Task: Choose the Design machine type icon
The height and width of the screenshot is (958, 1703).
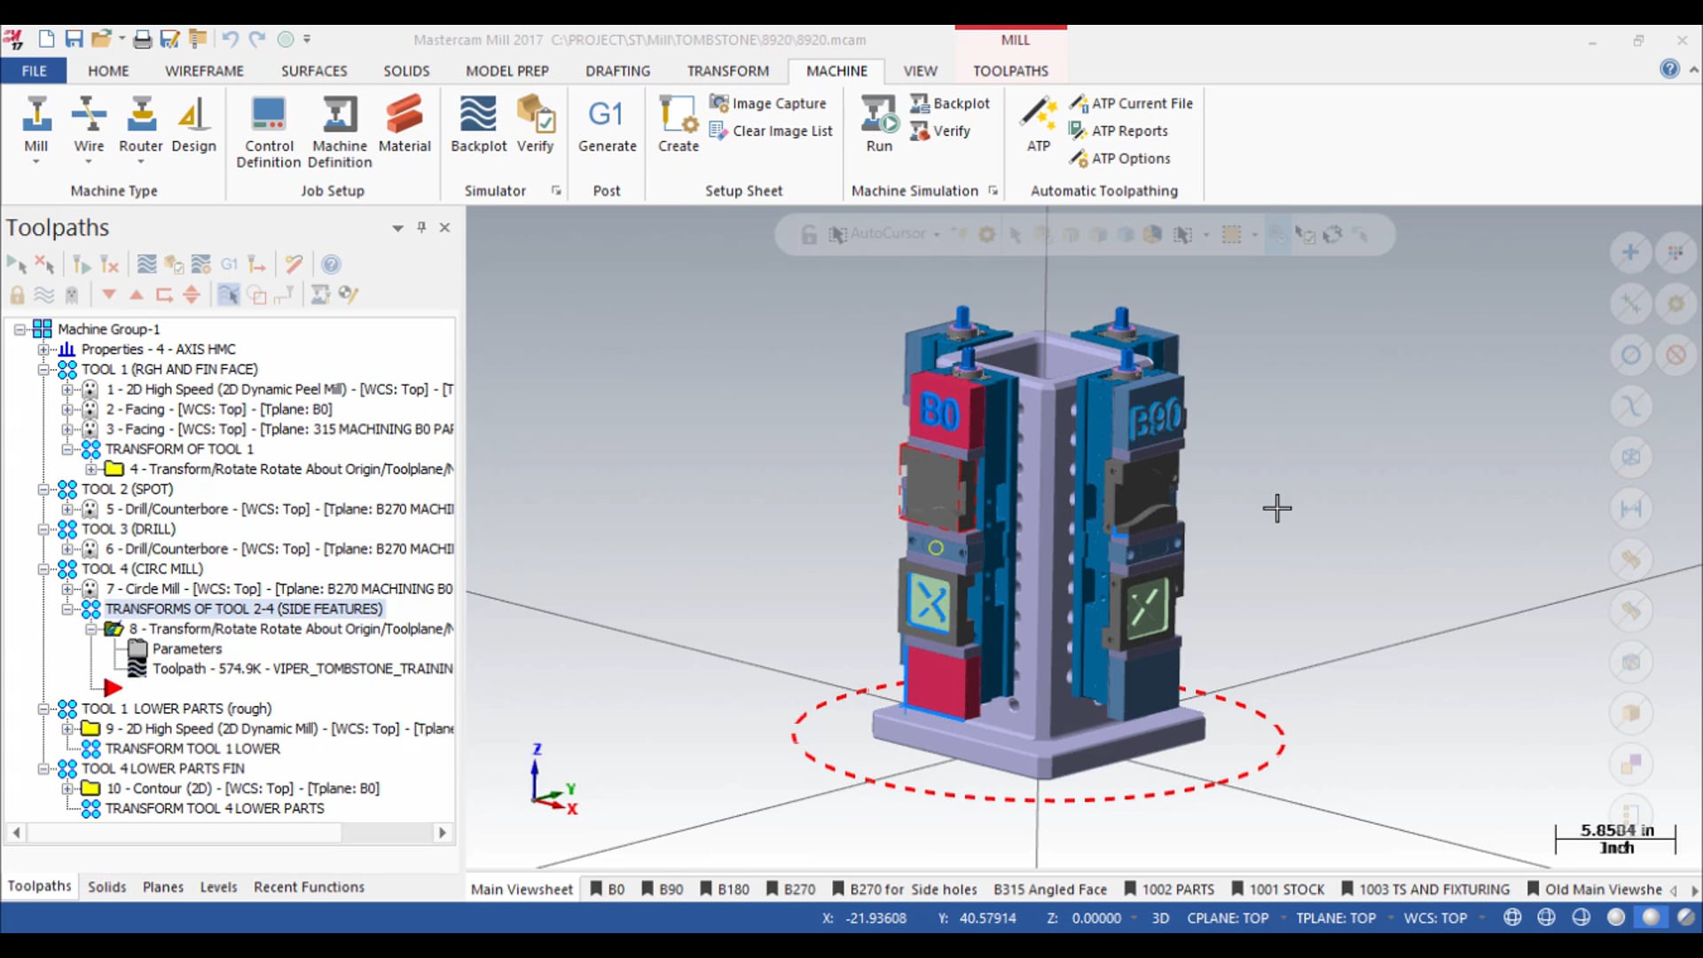Action: point(194,125)
